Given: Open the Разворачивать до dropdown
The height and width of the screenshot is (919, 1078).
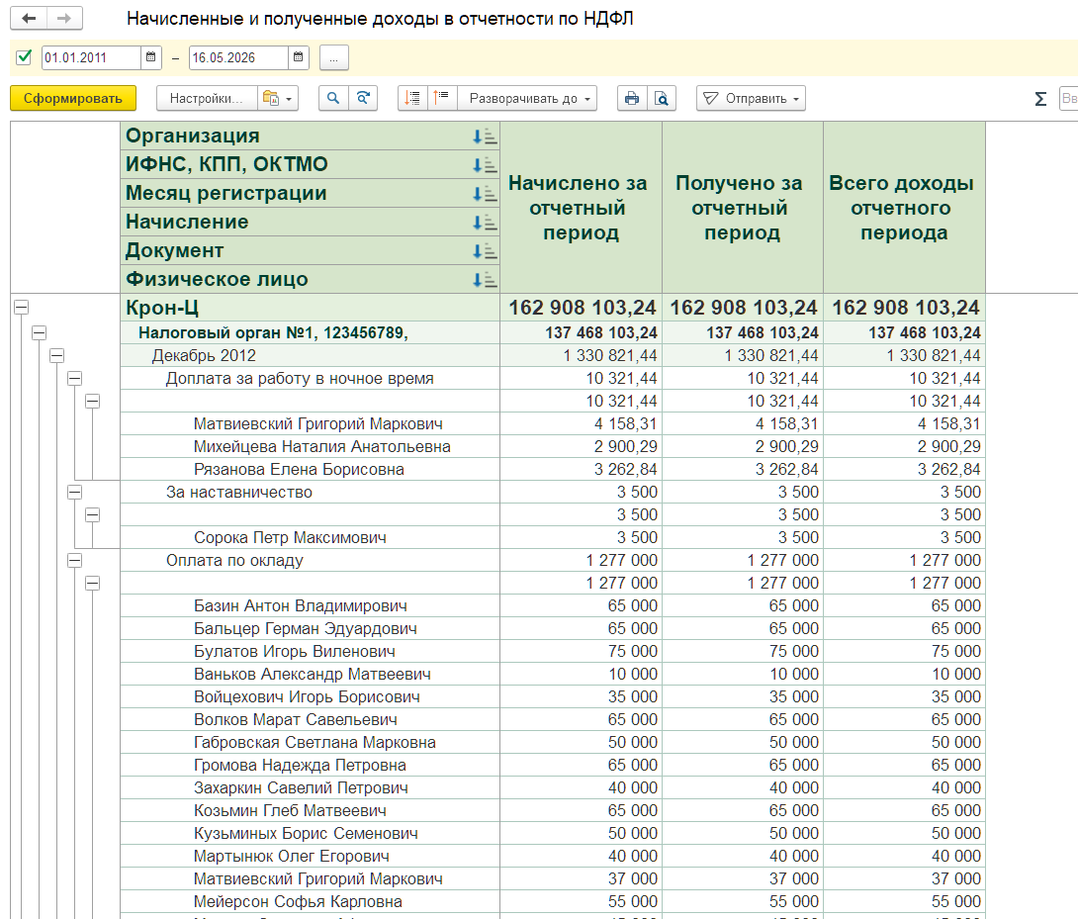Looking at the screenshot, I should tap(528, 98).
